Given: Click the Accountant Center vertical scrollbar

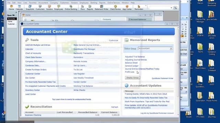Looking at the screenshot, I should 178,63.
